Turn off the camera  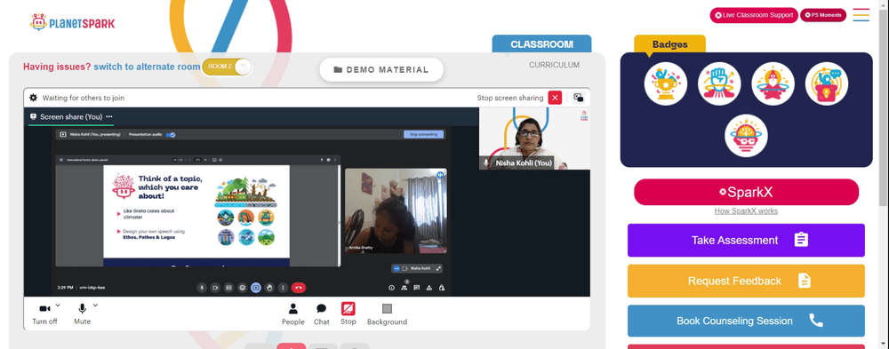click(x=44, y=313)
